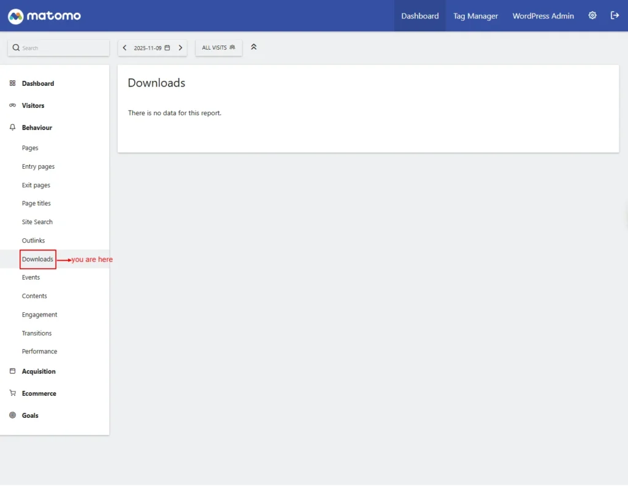Screen dimensions: 628x486
Task: Click the Matomo logo in the header
Action: tap(44, 16)
